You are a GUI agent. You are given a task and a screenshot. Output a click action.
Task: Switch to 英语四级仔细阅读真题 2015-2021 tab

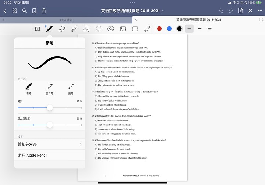(199, 20)
